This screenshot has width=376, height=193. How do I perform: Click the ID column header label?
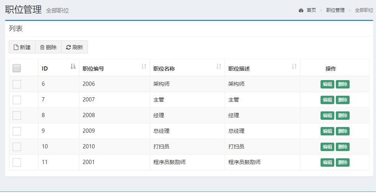coord(45,69)
